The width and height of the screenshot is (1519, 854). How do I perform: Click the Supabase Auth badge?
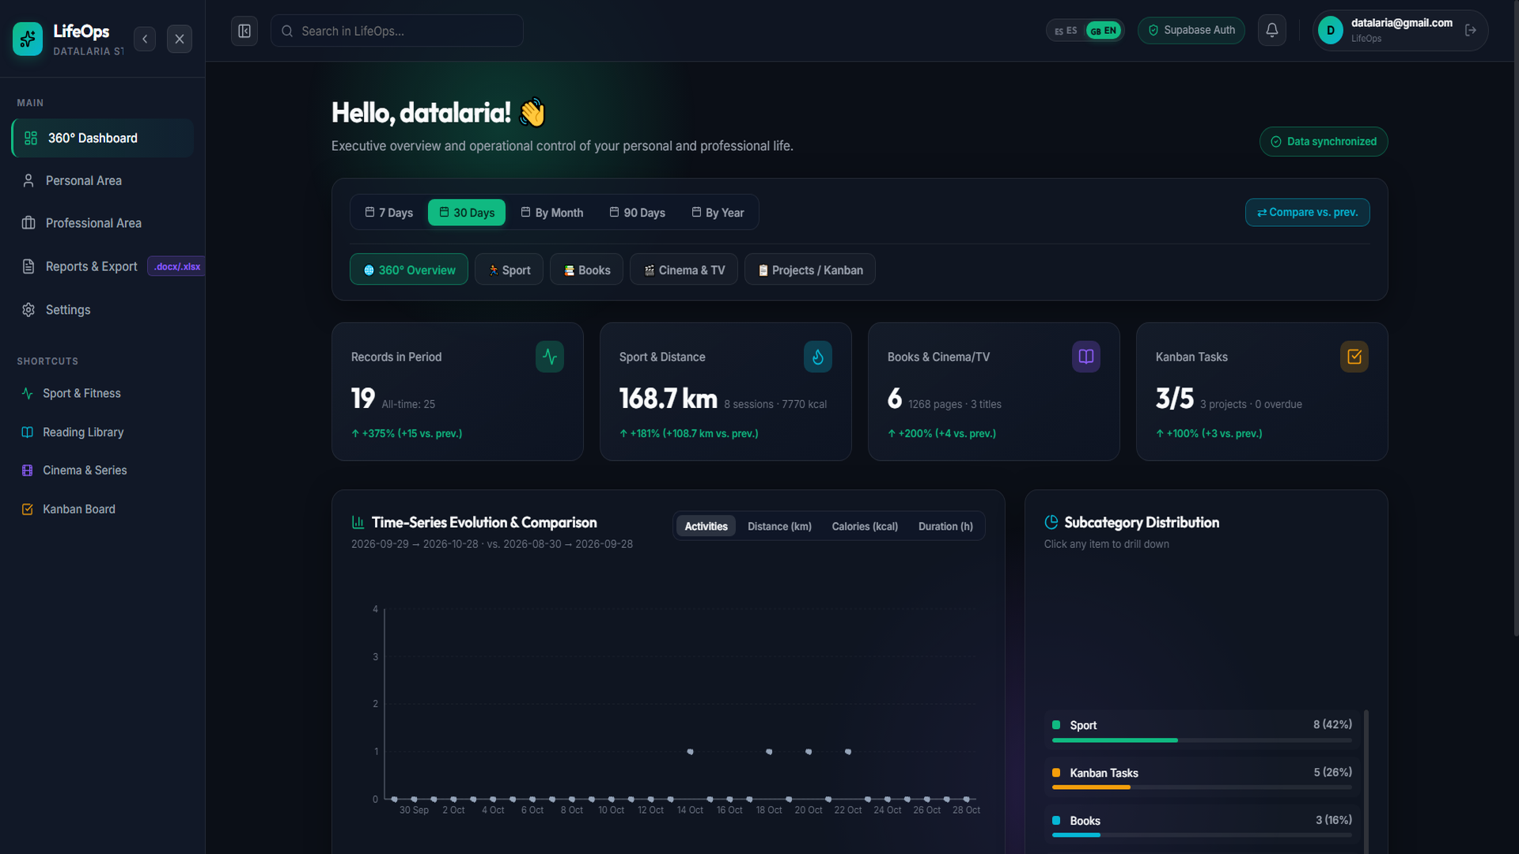[1191, 30]
